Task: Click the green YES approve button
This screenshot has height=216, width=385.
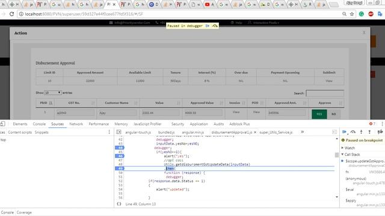Action: click(319, 114)
